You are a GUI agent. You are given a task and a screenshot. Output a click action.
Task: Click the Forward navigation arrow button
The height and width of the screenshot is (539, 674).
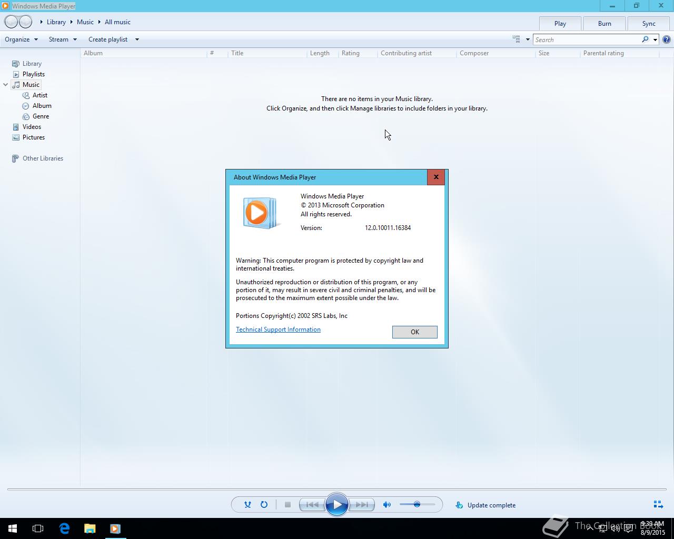tap(25, 22)
